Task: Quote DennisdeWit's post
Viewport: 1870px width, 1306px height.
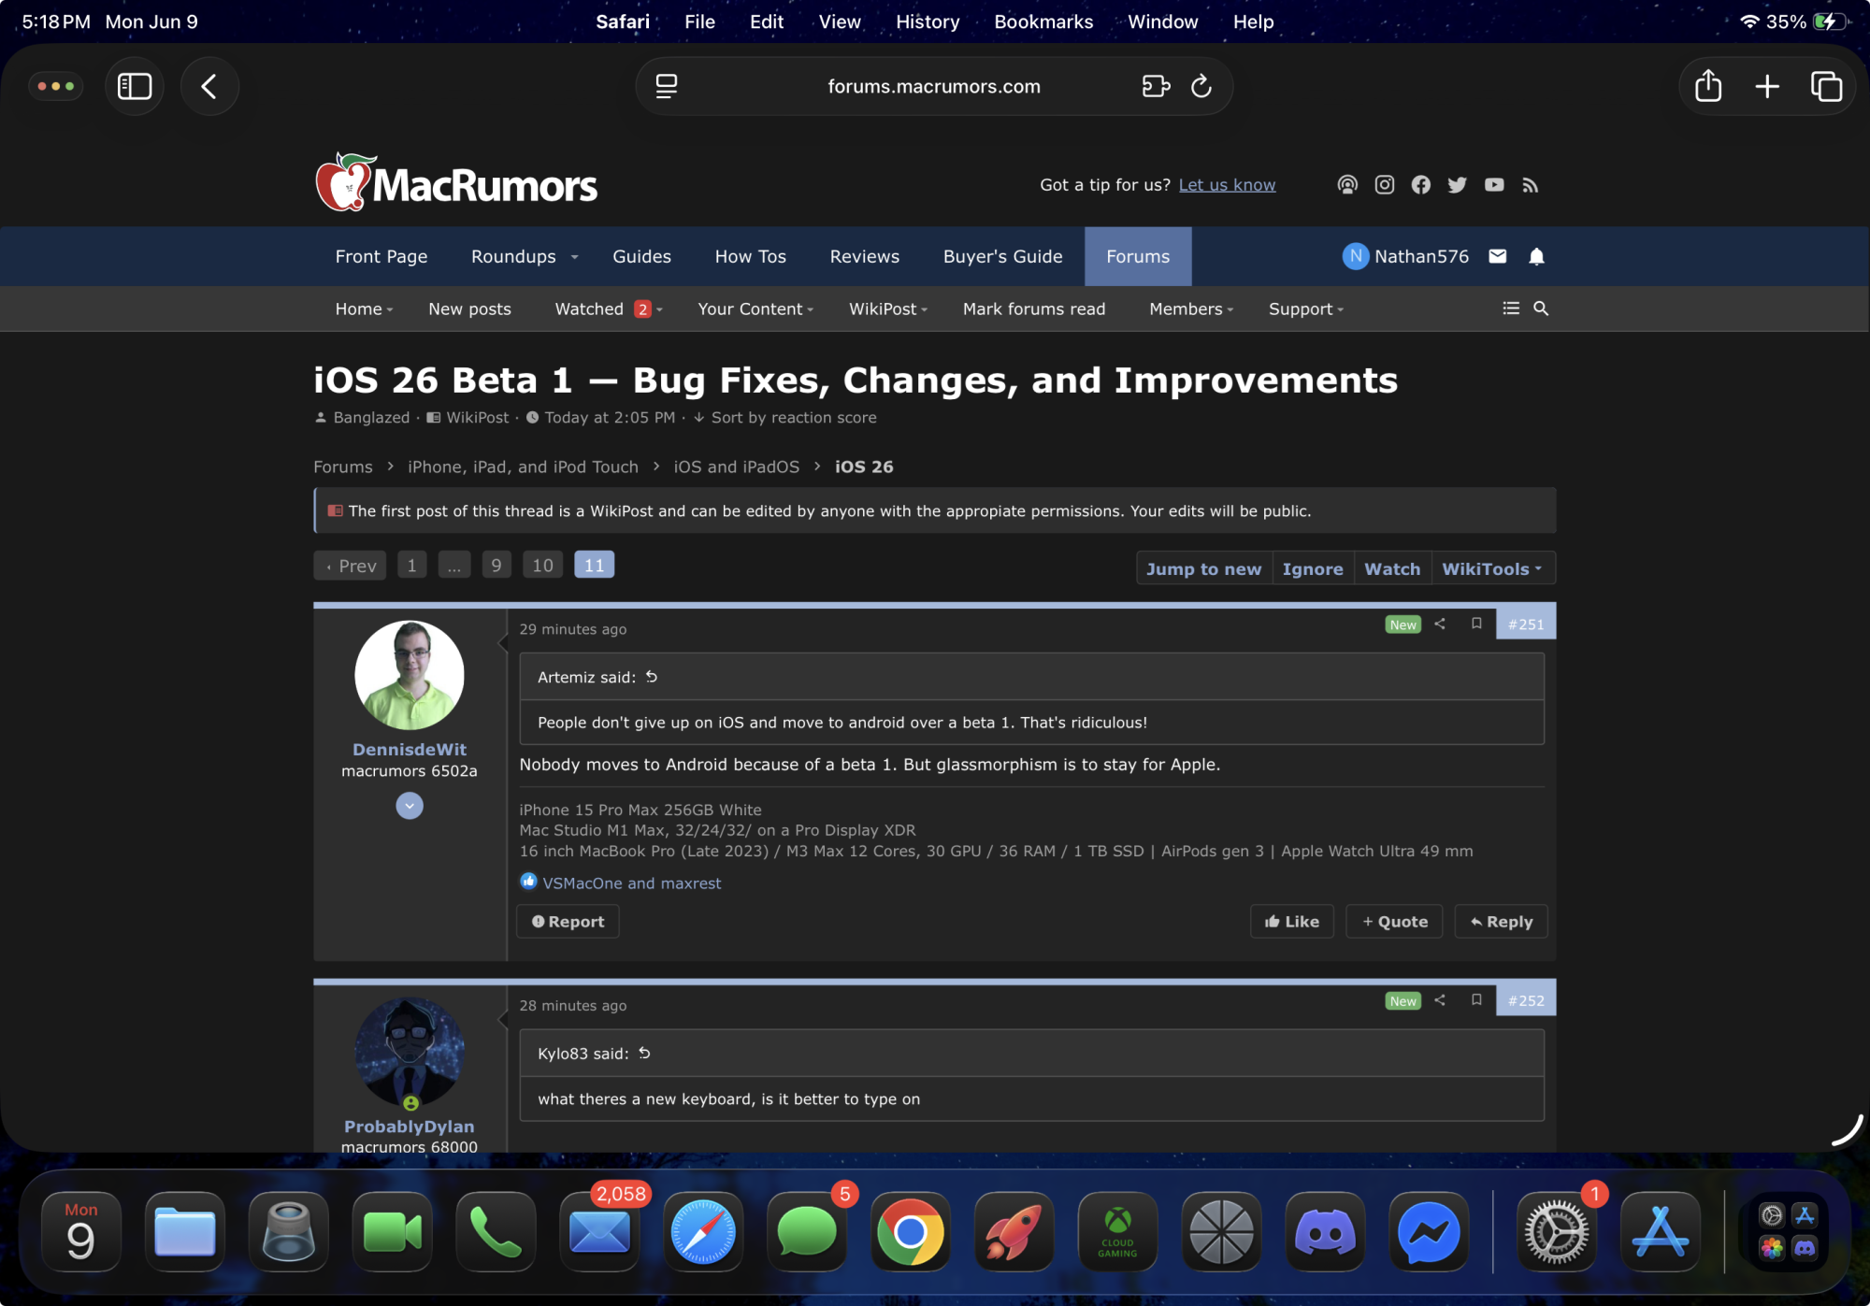Action: pos(1394,922)
